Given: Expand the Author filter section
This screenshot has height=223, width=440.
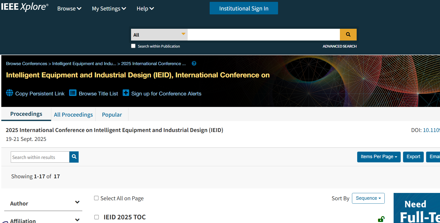Looking at the screenshot, I should [x=43, y=203].
